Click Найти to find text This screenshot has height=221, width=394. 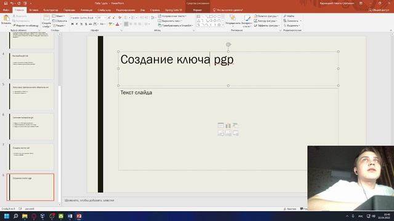click(289, 16)
